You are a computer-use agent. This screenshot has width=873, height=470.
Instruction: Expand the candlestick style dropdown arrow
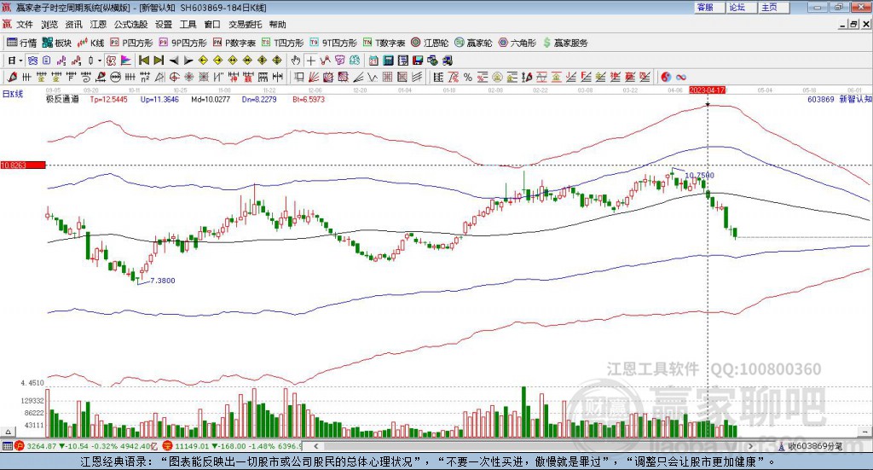[100, 61]
